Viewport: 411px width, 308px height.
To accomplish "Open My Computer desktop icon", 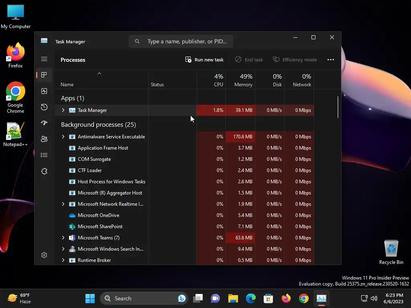I will [x=16, y=16].
